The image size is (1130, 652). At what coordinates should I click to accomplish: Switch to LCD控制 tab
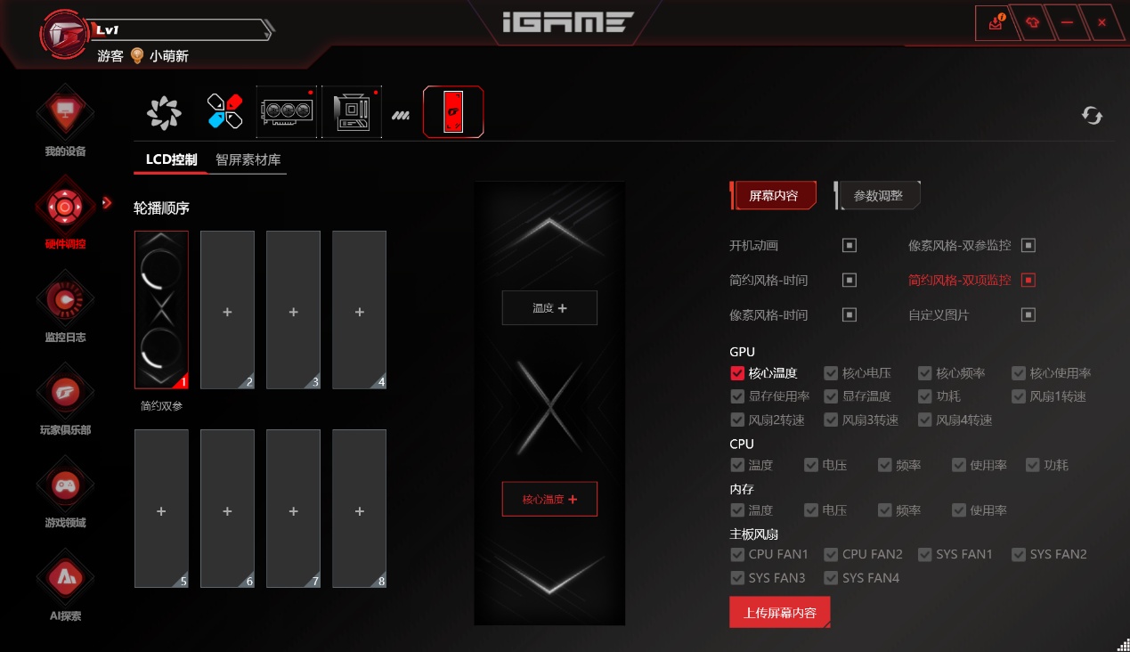171,160
